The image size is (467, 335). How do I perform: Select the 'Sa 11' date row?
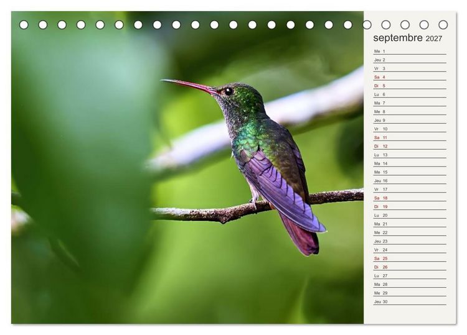[x=410, y=137]
